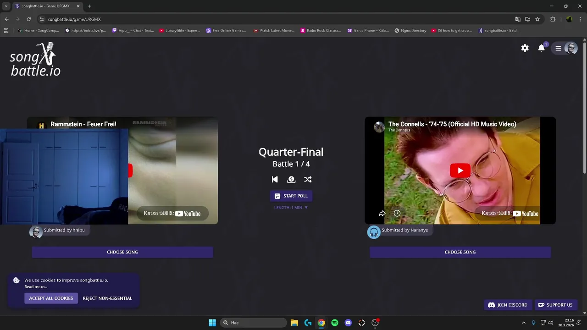Open the cookie "Read more..." link
Viewport: 587px width, 330px height.
(x=36, y=287)
